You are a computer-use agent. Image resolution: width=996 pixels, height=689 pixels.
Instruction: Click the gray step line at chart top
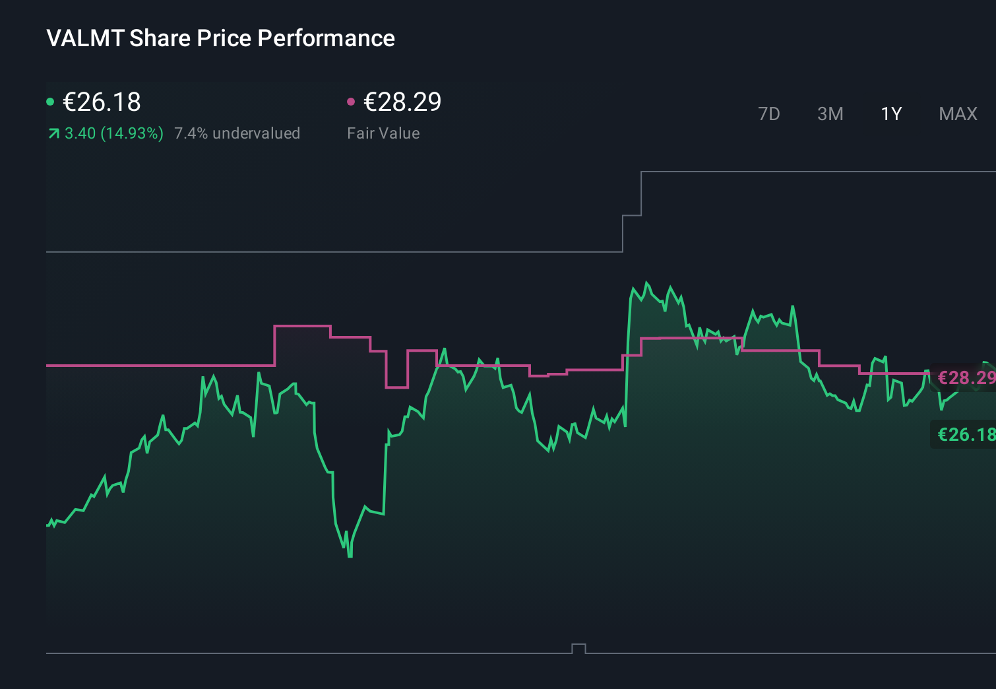[330, 251]
